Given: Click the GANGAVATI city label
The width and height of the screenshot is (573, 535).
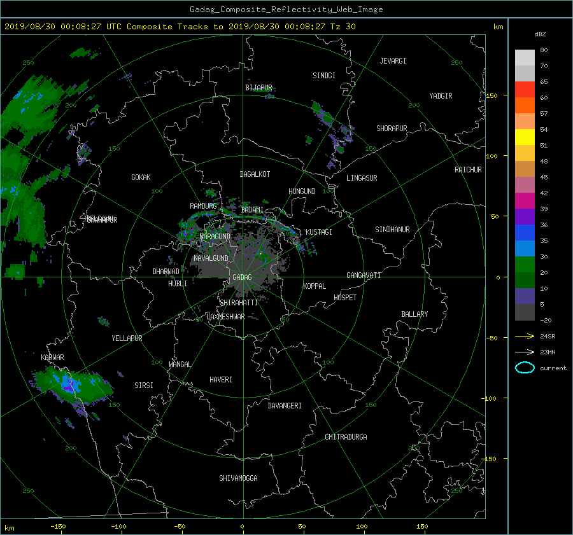Looking at the screenshot, I should (x=364, y=275).
